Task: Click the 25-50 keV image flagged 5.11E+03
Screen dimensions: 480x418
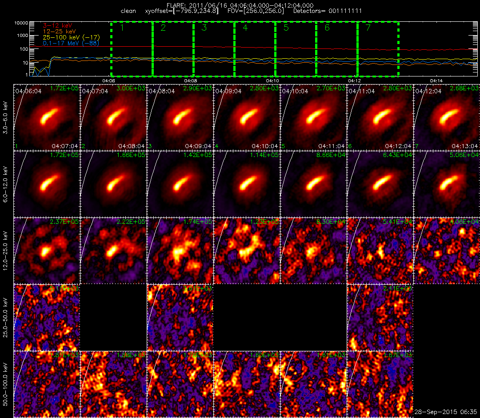Action: pos(47,318)
